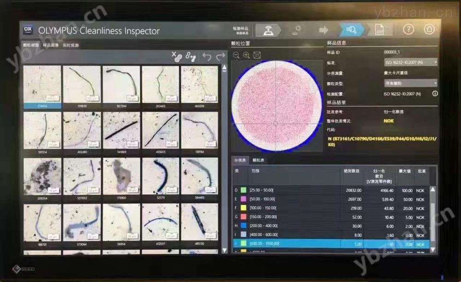Viewport: 461px width, 282px height.
Task: Open the sample inspection workflow step
Action: coord(268,30)
